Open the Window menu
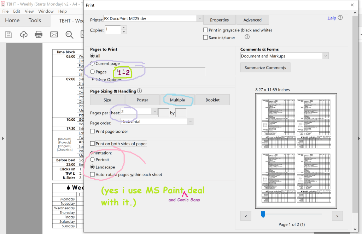Screen dimensions: 362x234 [x=46, y=11]
